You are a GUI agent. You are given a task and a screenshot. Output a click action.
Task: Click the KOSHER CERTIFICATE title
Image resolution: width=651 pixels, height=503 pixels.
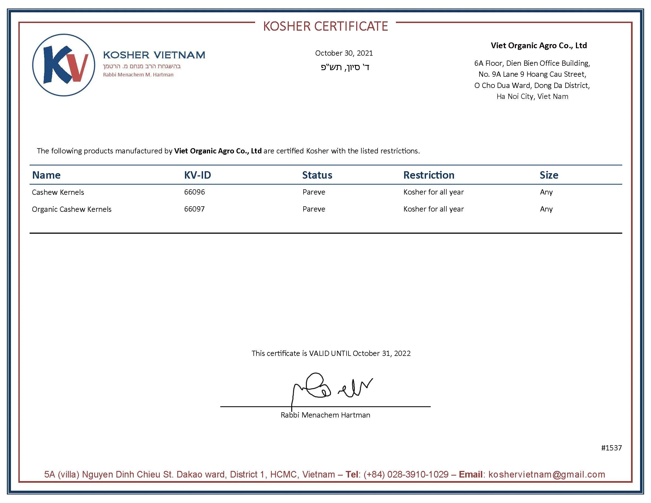(x=325, y=26)
